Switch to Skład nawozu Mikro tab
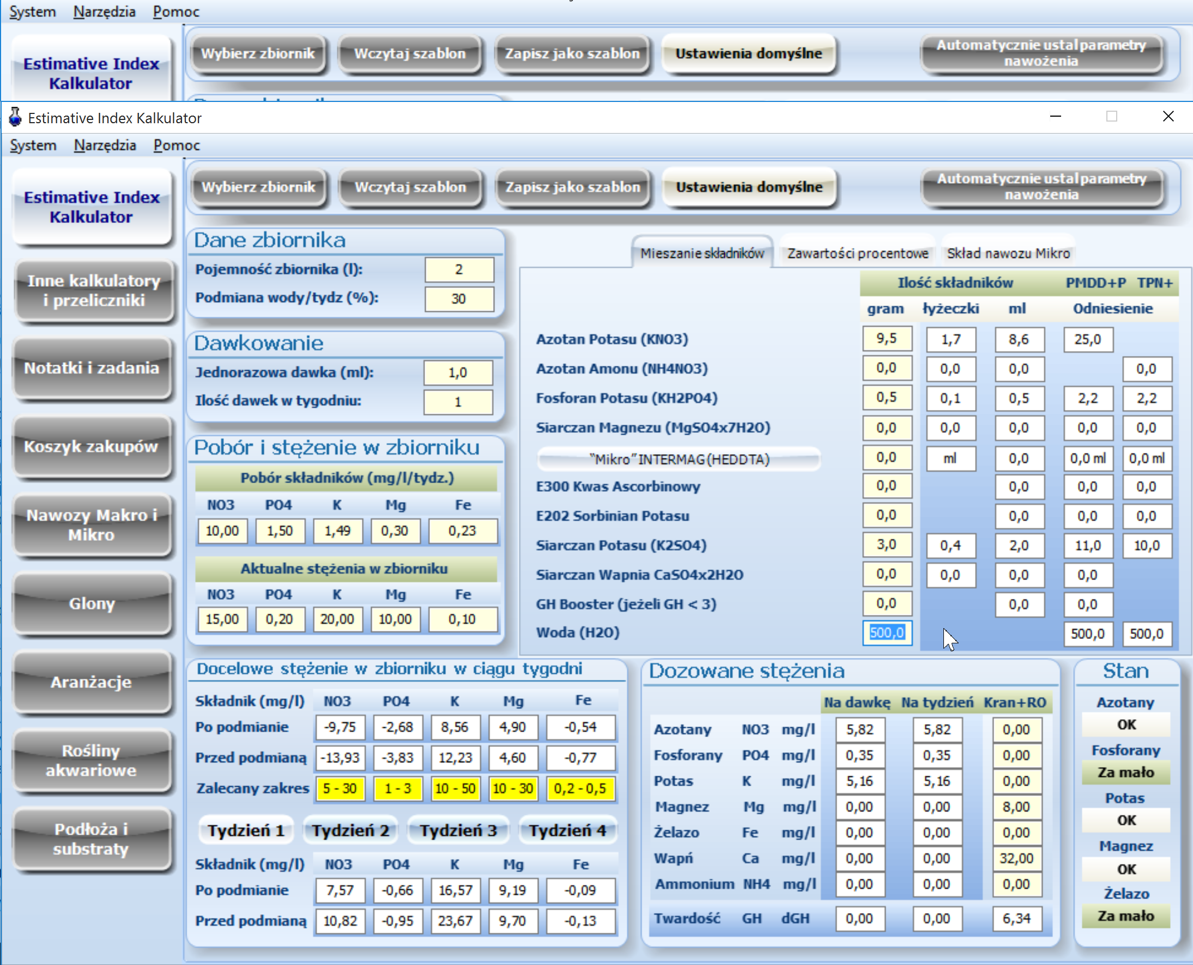Screen dimensions: 1193x965 point(1008,253)
